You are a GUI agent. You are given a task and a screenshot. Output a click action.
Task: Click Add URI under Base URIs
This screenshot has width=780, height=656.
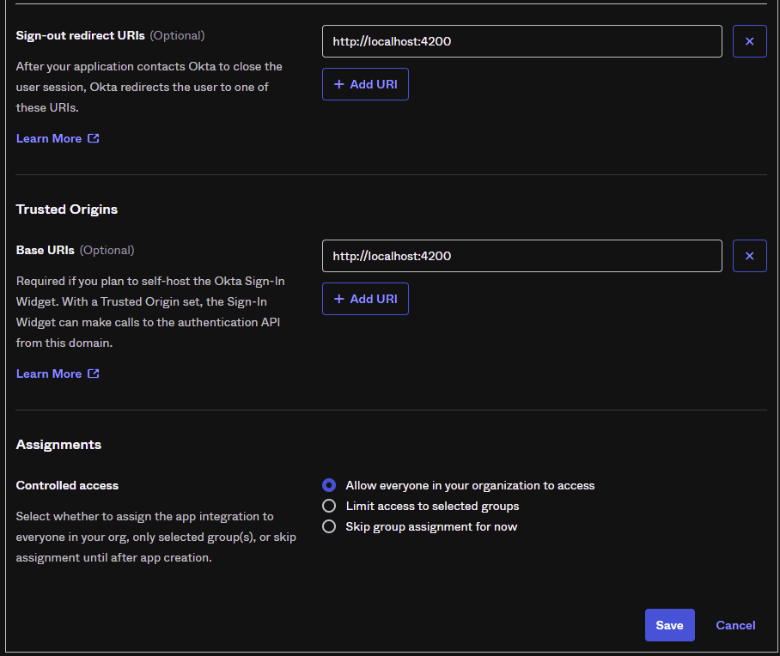click(365, 299)
